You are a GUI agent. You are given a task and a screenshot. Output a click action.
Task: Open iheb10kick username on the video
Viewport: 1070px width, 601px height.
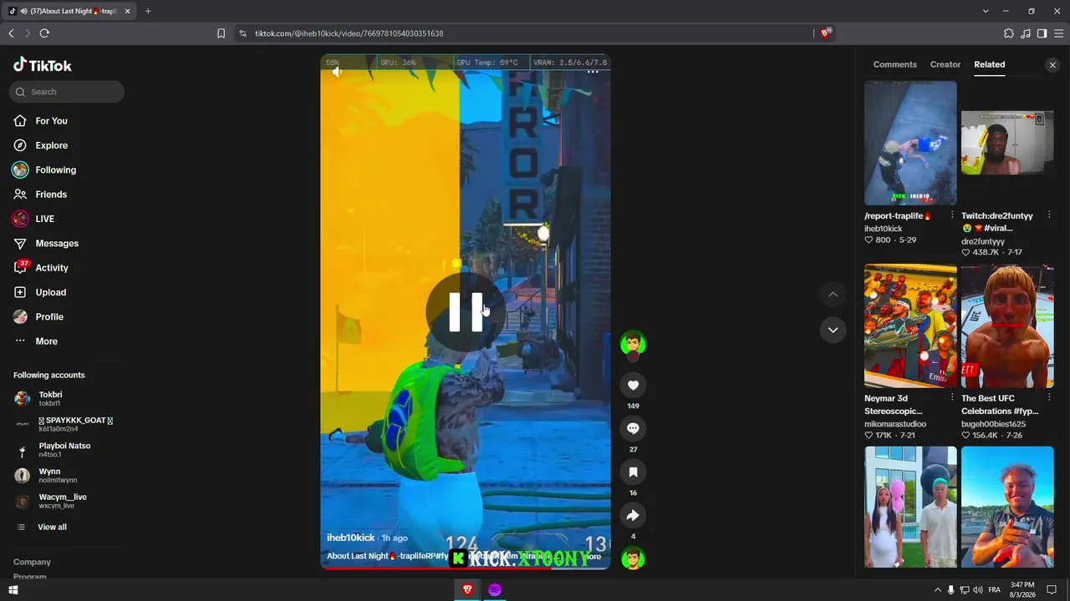coord(350,538)
